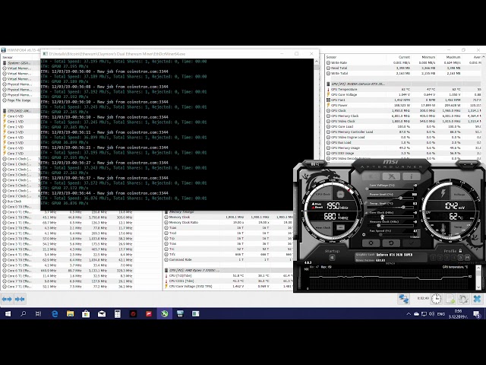Screen dimensions: 486x365
Task: Open MSI Afterburner settings gear button
Action: click(x=371, y=243)
